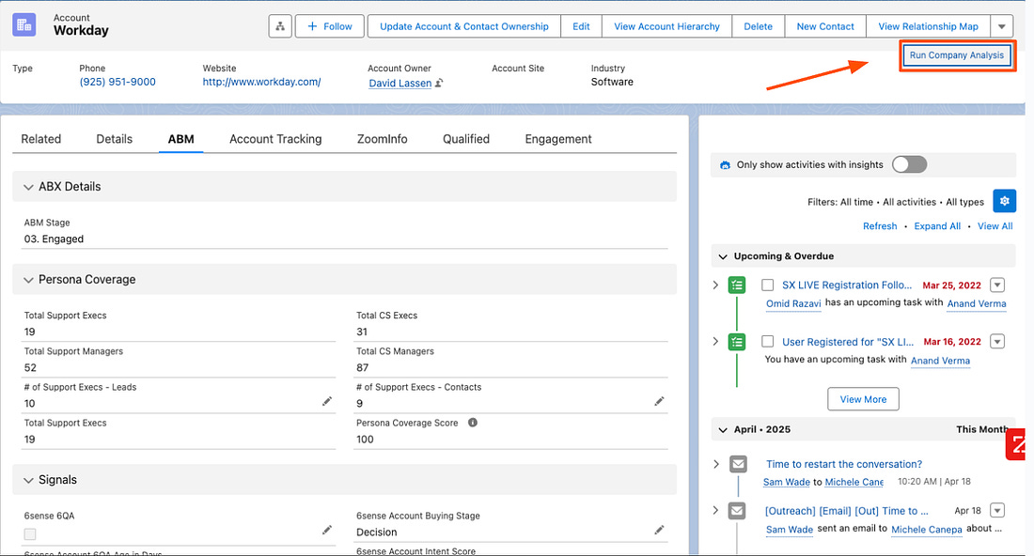Screen dimensions: 1034x556
Task: Open the Engagement tab
Action: 557,139
